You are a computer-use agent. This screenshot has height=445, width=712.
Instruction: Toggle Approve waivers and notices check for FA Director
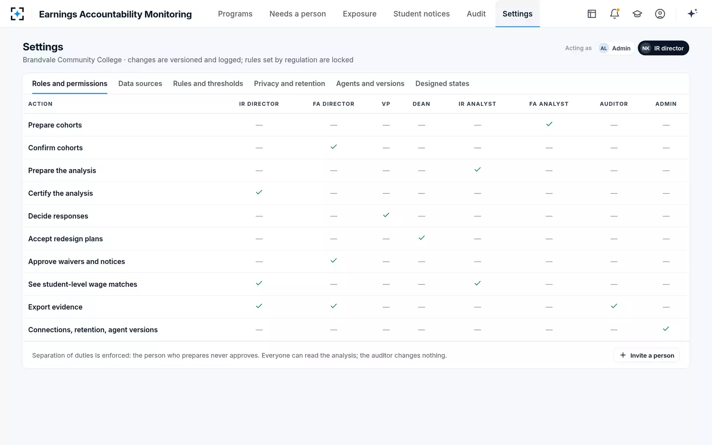pyautogui.click(x=334, y=261)
